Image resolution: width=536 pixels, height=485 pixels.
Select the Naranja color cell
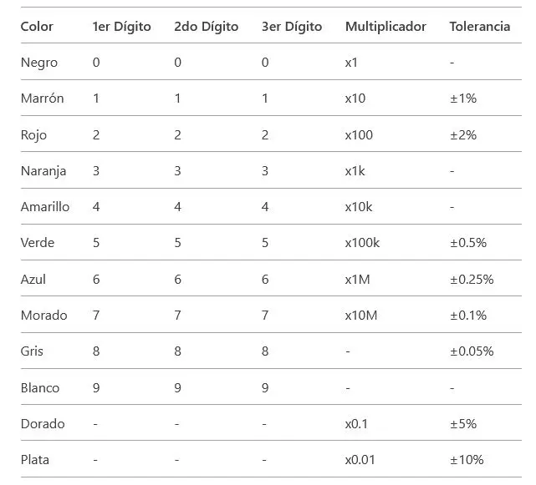tap(43, 171)
